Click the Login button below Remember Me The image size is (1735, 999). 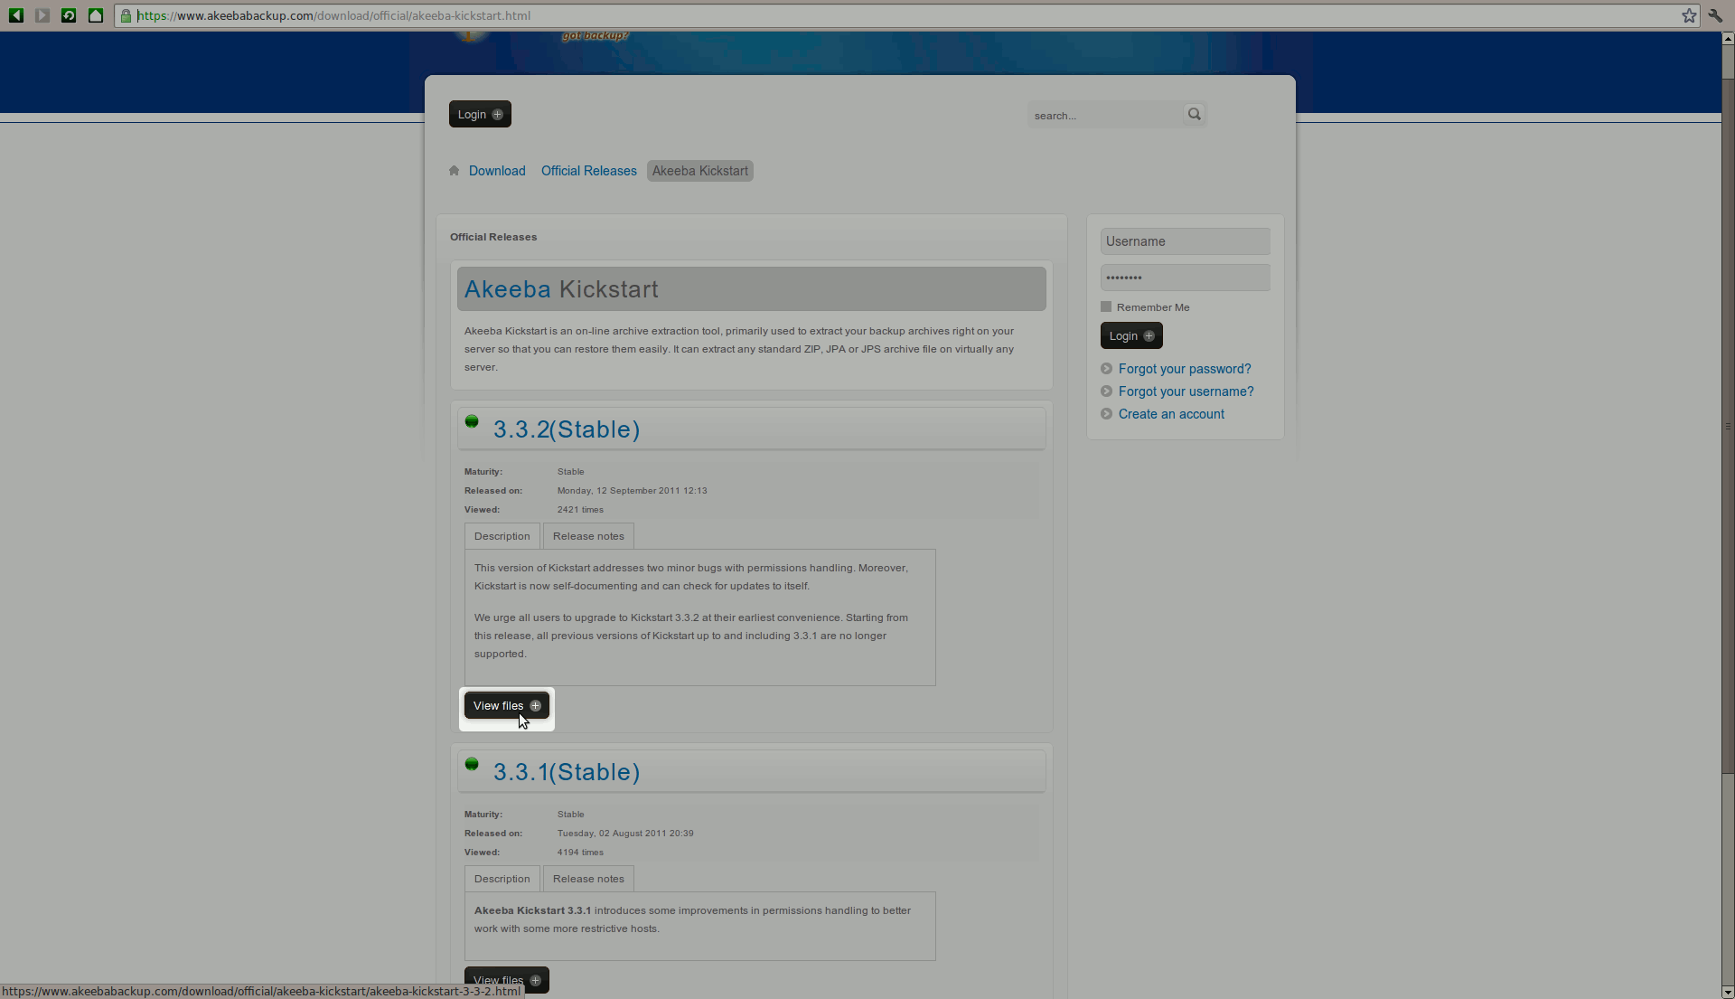pos(1131,335)
